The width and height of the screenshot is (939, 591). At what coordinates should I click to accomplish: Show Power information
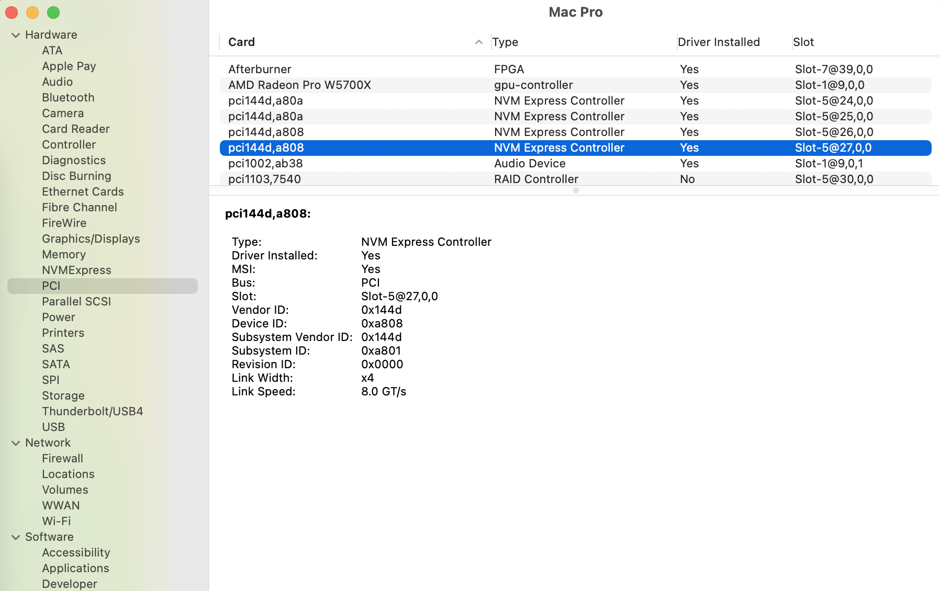click(59, 317)
